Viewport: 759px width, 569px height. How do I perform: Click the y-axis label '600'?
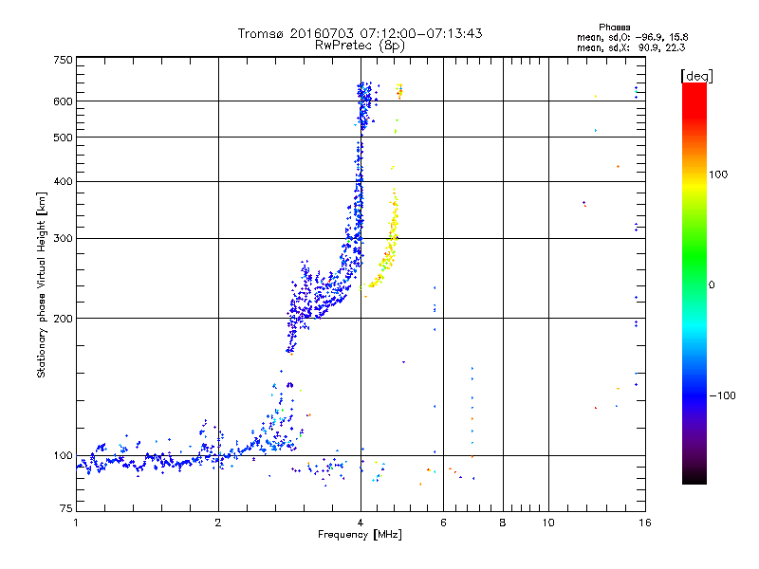pyautogui.click(x=63, y=101)
